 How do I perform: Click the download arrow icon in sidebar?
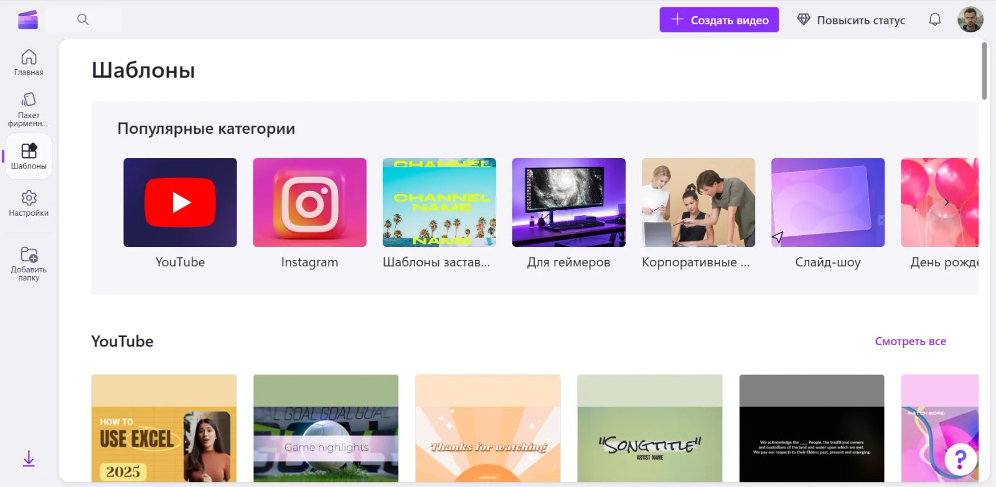click(29, 459)
